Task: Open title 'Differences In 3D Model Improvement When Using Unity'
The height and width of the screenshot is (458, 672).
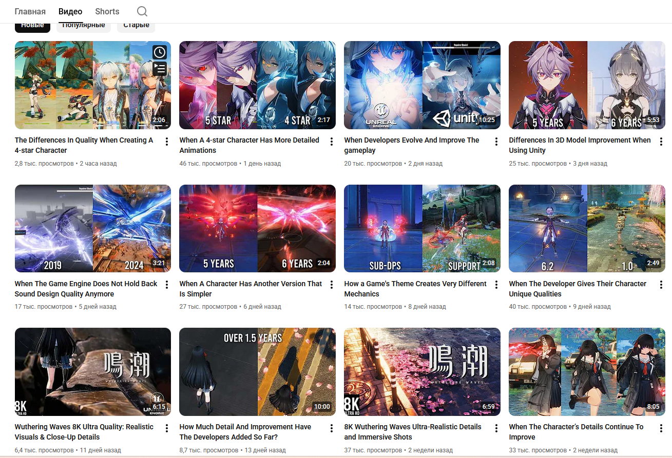Action: click(580, 145)
